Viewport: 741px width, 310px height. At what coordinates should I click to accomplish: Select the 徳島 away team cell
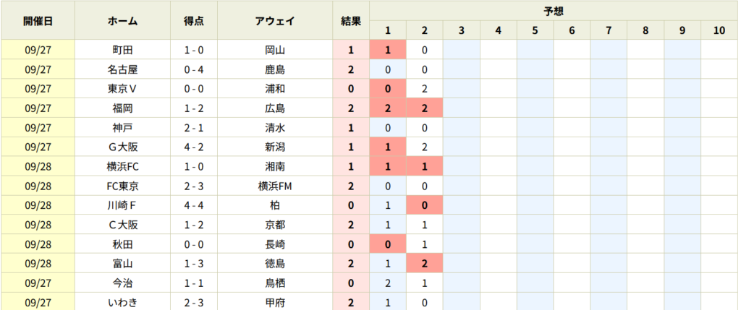coord(275,264)
